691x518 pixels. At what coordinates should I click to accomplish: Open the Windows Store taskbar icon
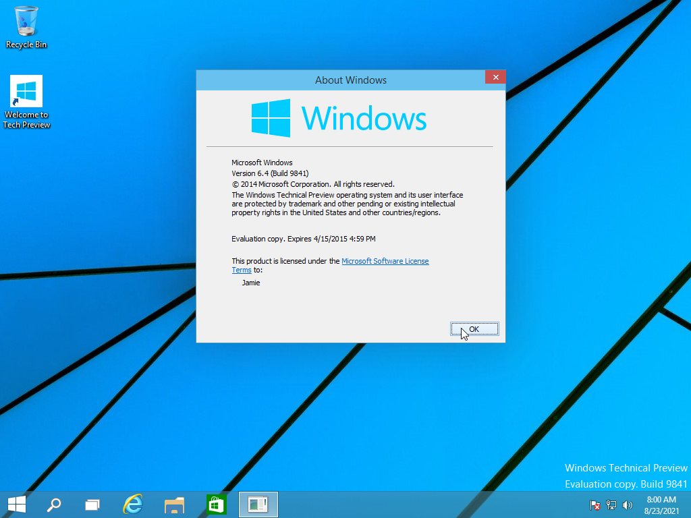(x=216, y=505)
